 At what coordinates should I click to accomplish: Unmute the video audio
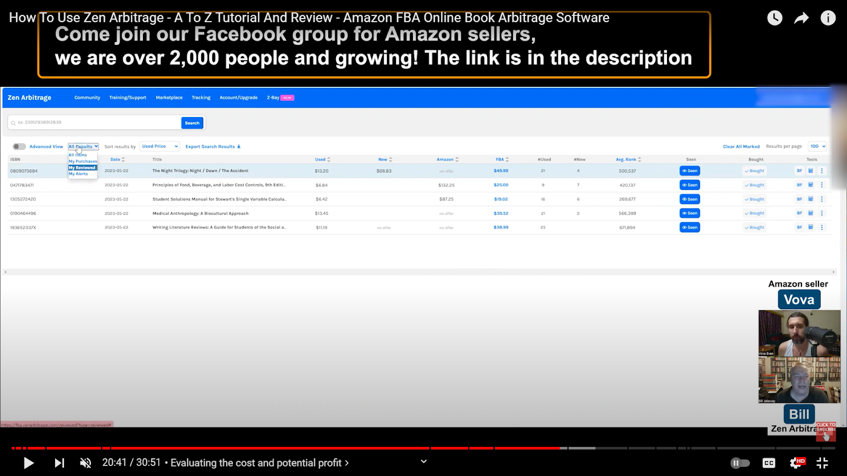[x=85, y=463]
